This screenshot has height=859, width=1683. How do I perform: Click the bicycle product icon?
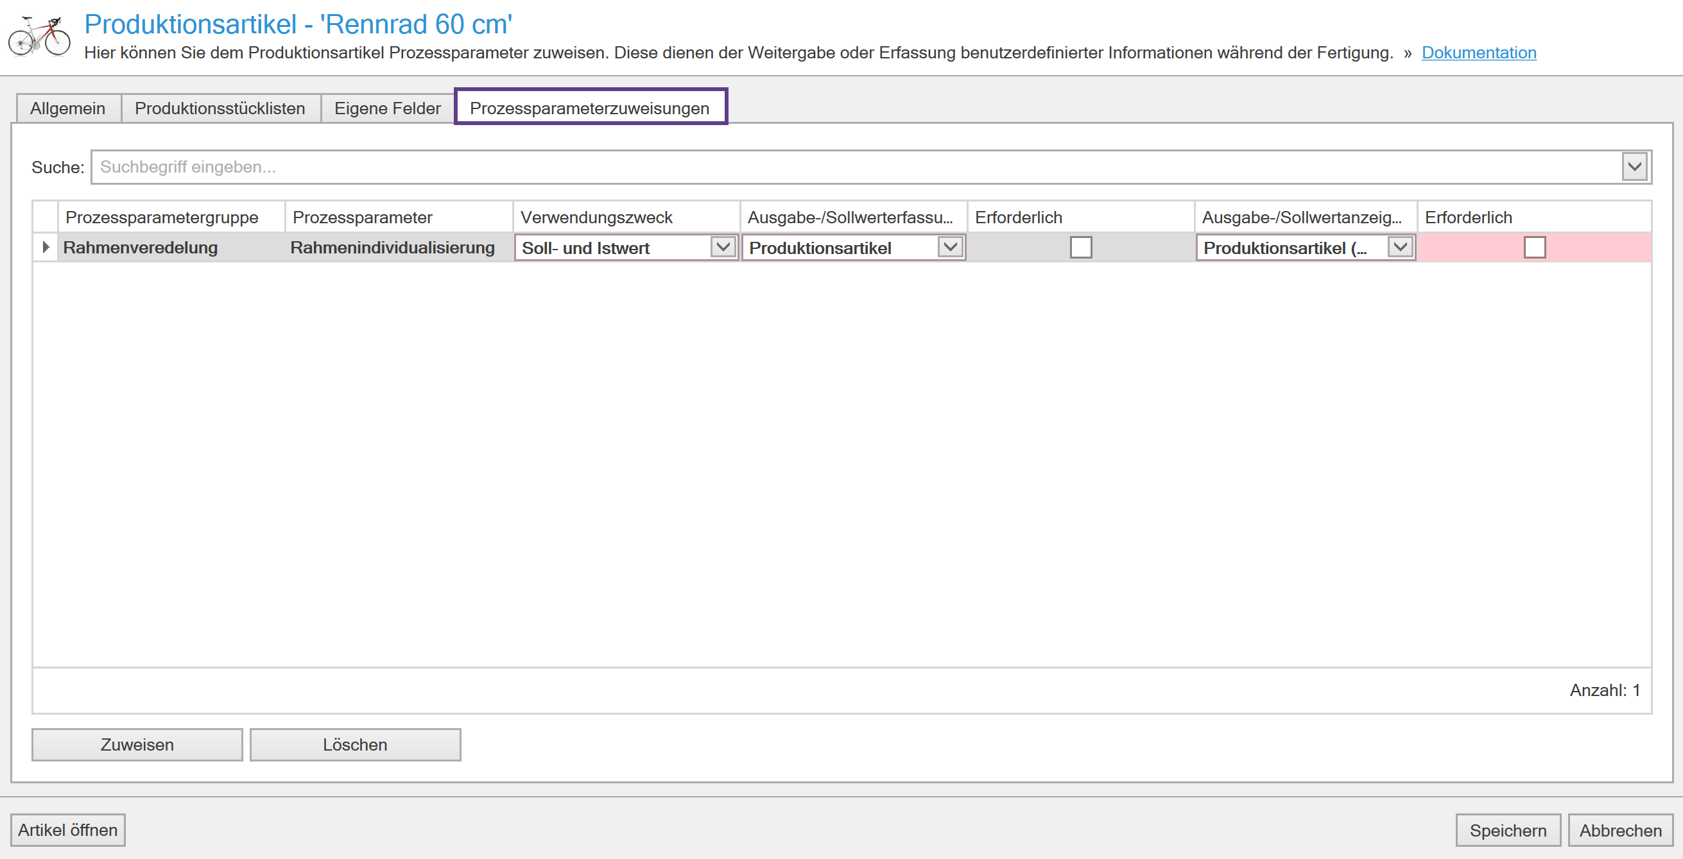click(39, 37)
